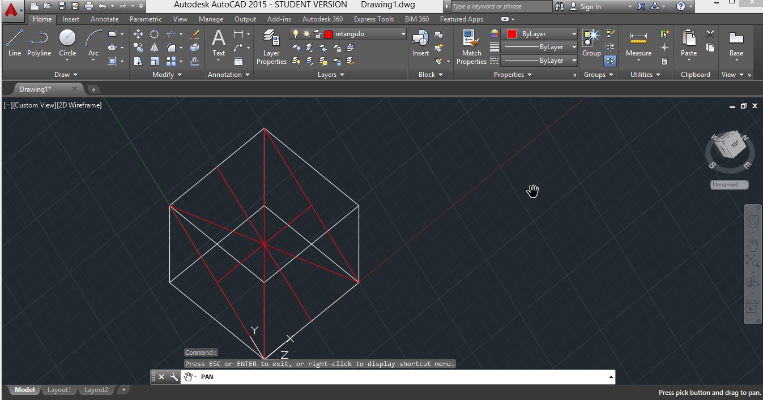Switch to Layout1 tab

pyautogui.click(x=59, y=390)
